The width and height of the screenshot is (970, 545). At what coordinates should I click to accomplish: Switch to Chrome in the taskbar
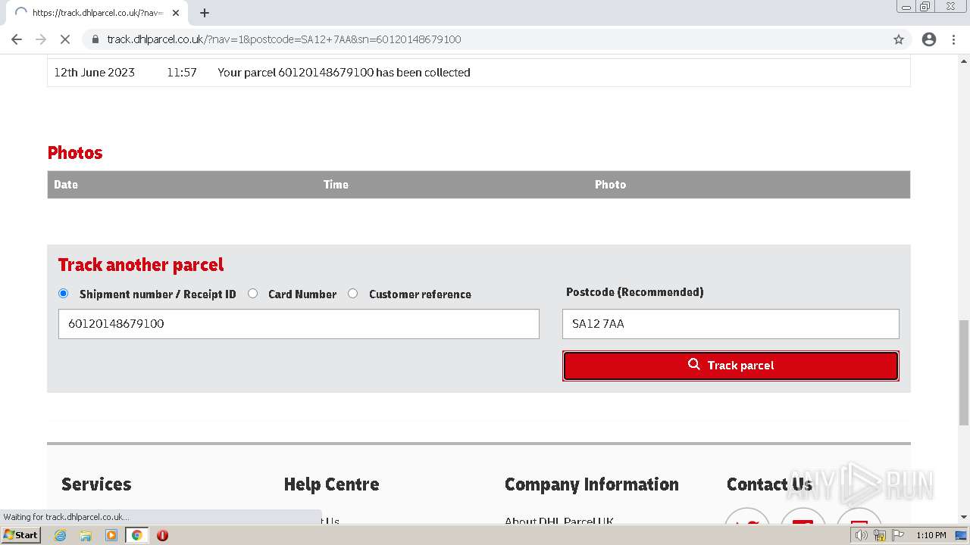point(137,535)
